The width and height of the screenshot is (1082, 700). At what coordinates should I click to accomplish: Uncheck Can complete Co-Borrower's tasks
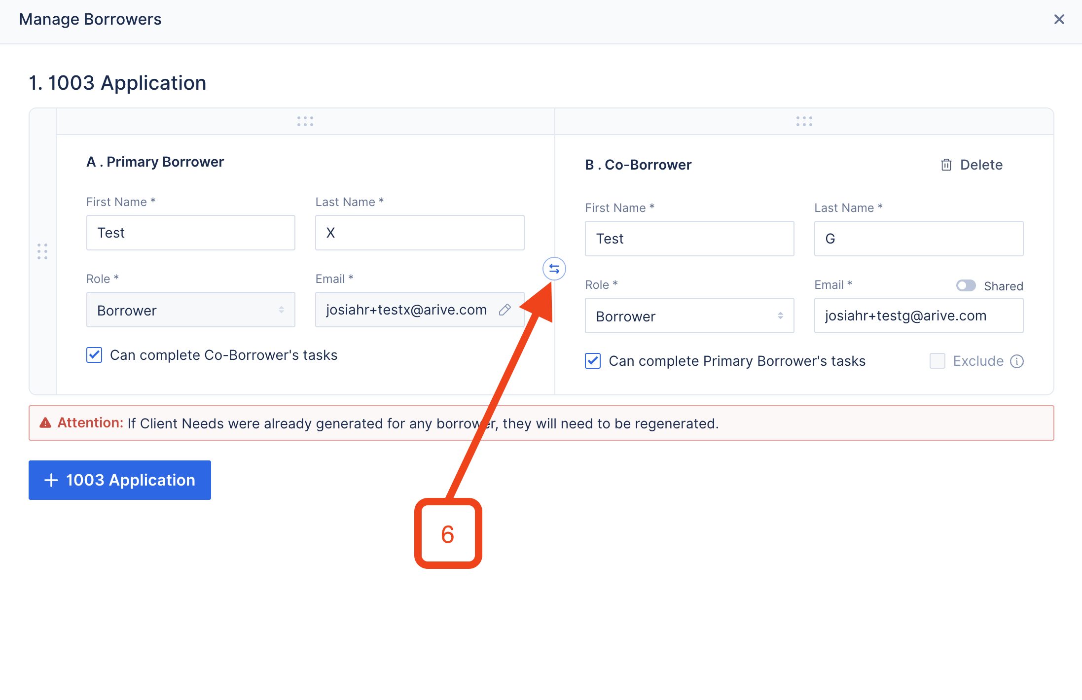pyautogui.click(x=94, y=355)
